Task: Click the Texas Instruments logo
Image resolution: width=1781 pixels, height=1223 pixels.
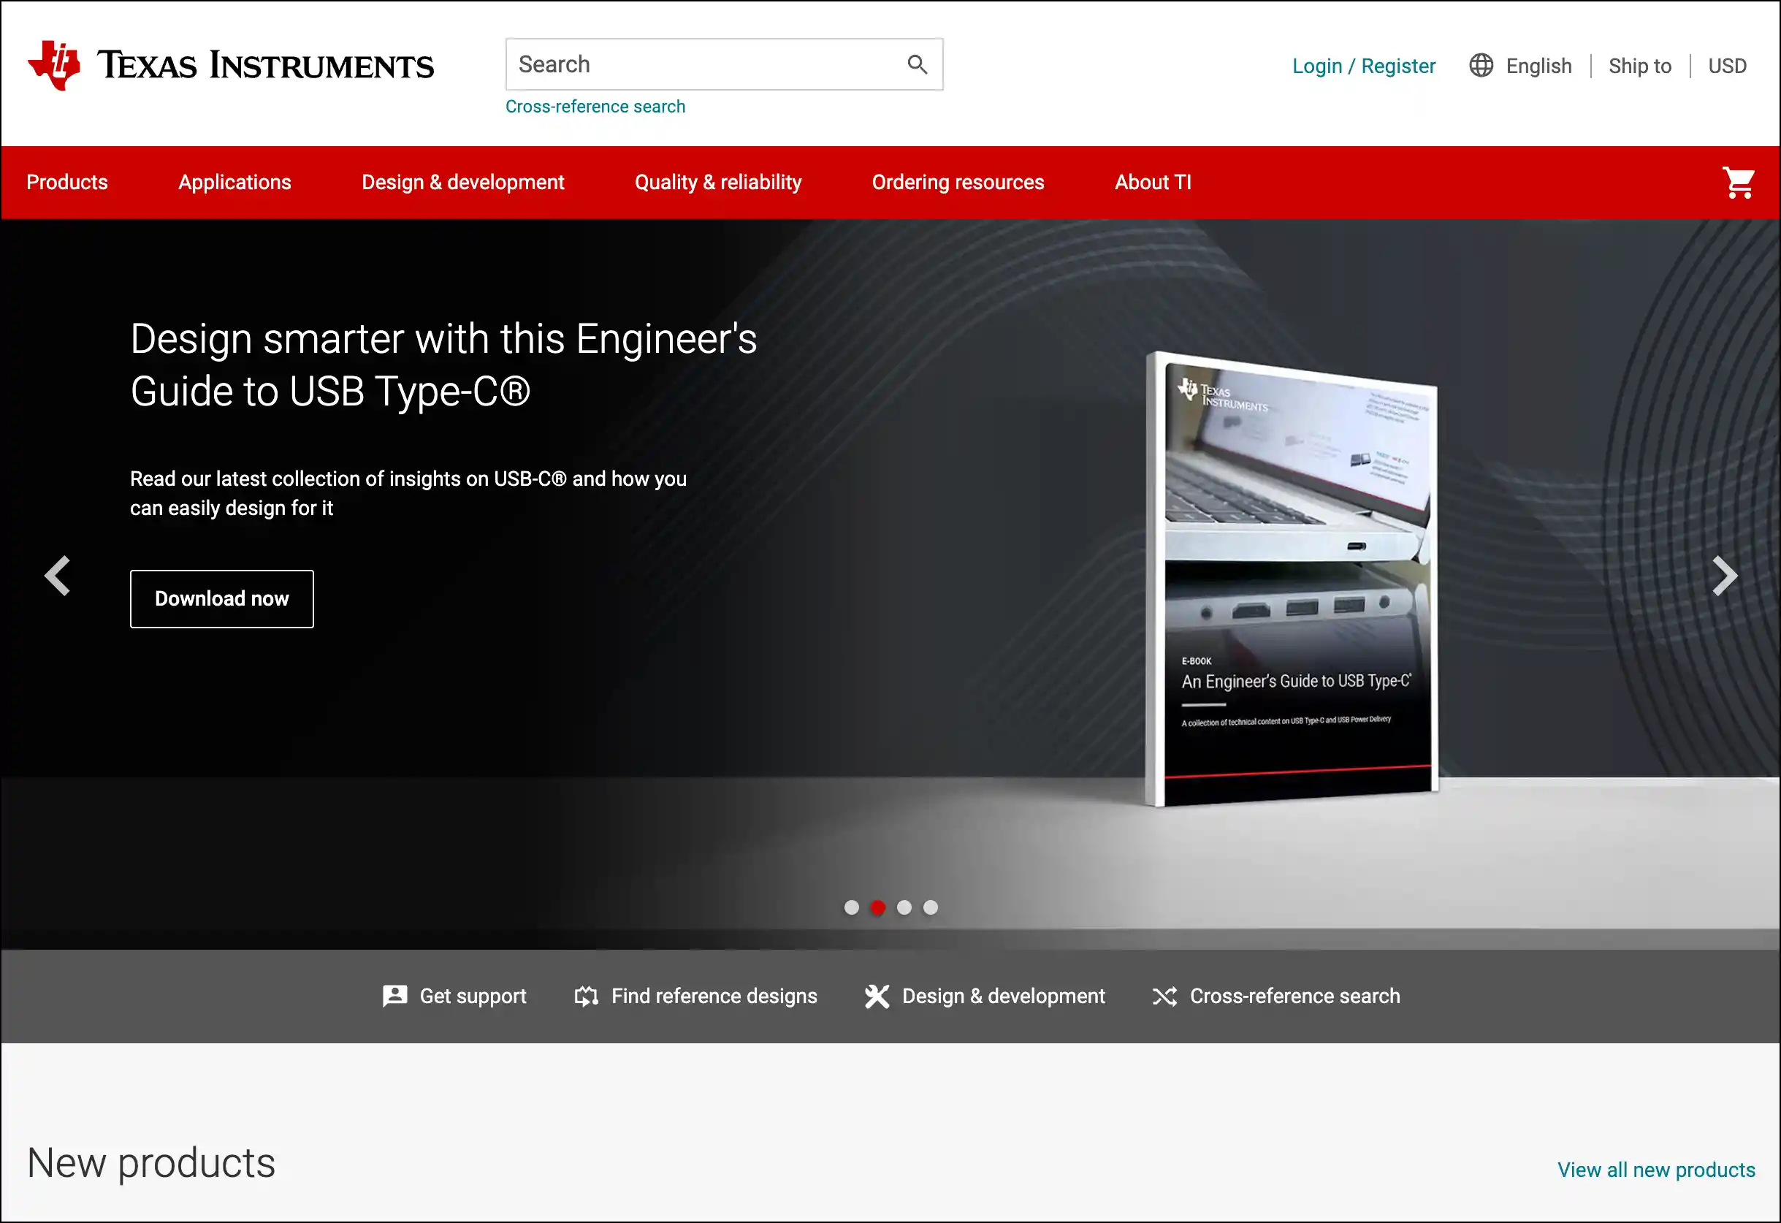Action: 231,65
